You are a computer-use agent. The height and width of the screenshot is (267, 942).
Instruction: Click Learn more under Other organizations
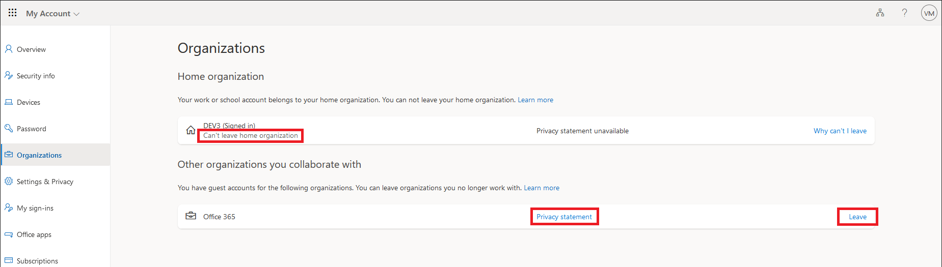[542, 188]
